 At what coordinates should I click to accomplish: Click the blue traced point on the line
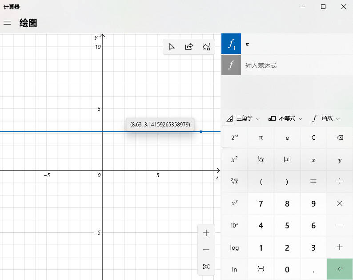pos(201,132)
